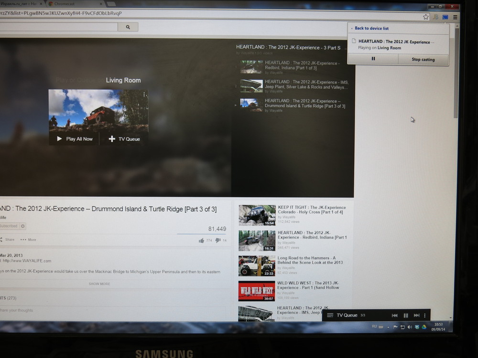Click Play All Now on the player
This screenshot has height=358, width=478.
[x=75, y=139]
